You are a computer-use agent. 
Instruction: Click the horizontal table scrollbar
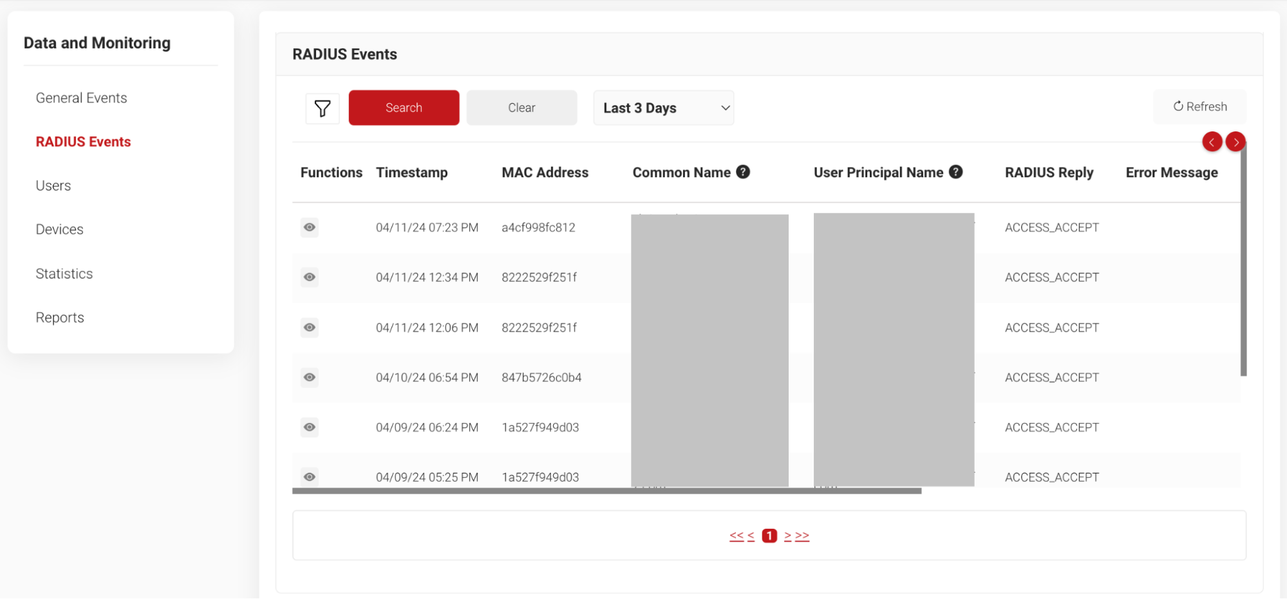click(606, 491)
